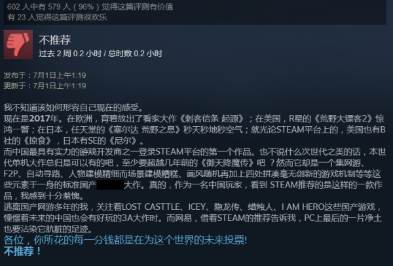The width and height of the screenshot is (393, 266).
Task: Click the red thumbs-down review icon
Action: click(18, 44)
